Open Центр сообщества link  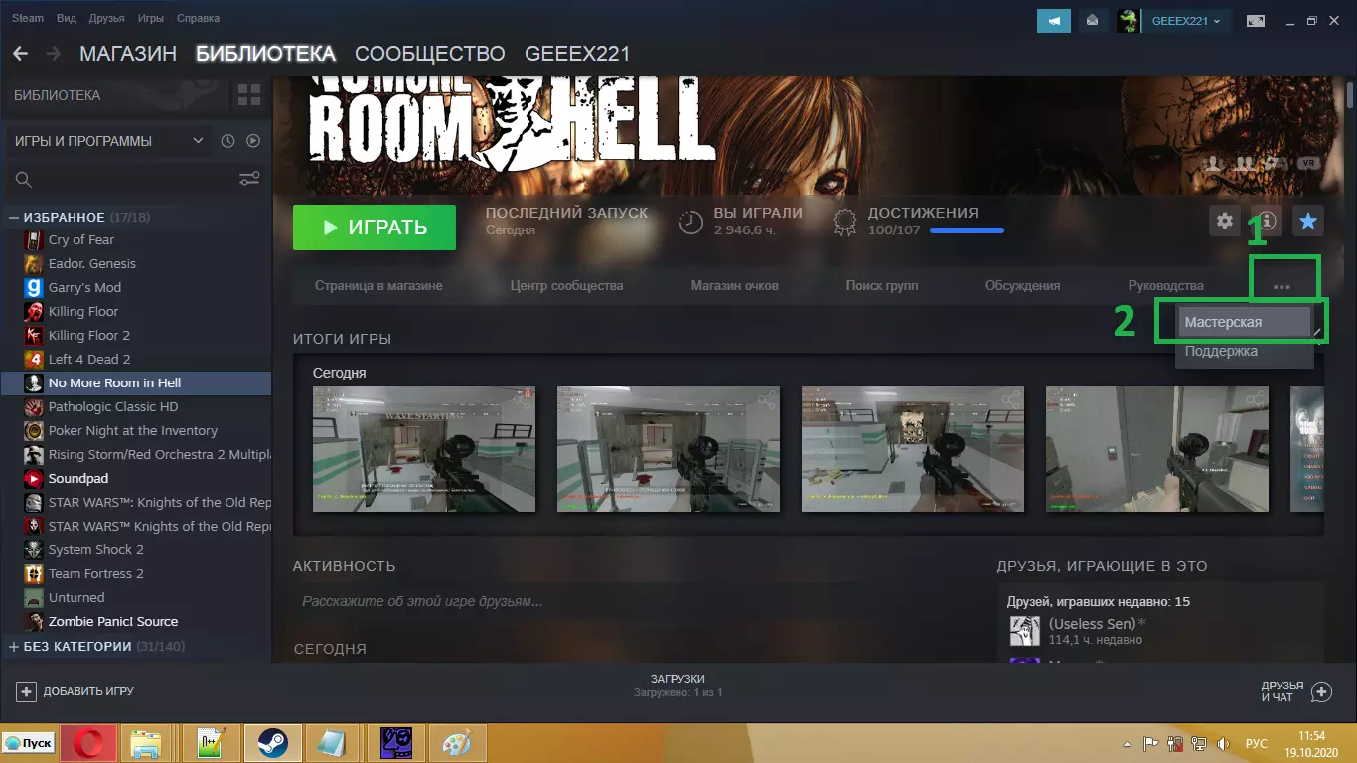(567, 286)
